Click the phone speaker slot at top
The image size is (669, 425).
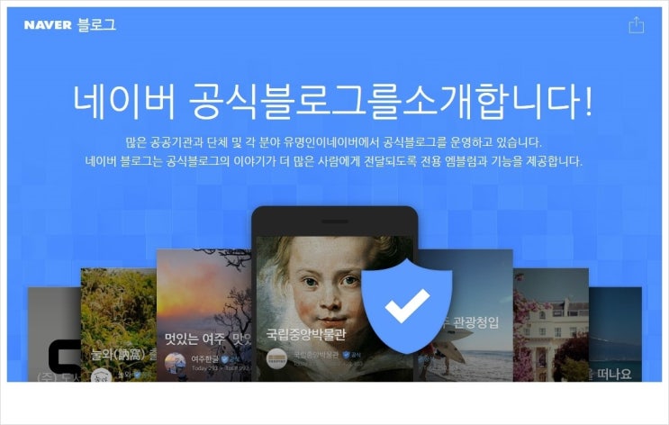[x=335, y=222]
